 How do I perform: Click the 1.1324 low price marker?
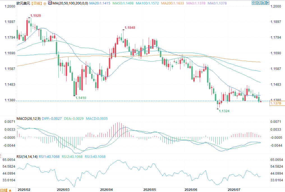224,111
